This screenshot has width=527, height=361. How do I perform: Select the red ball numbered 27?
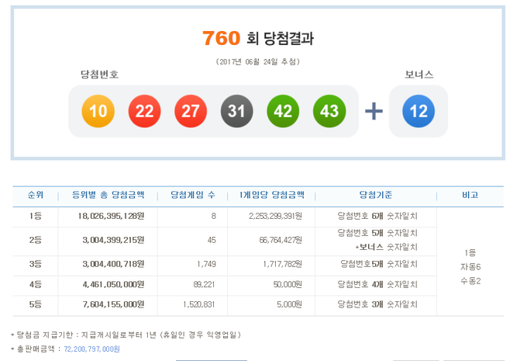pos(190,111)
